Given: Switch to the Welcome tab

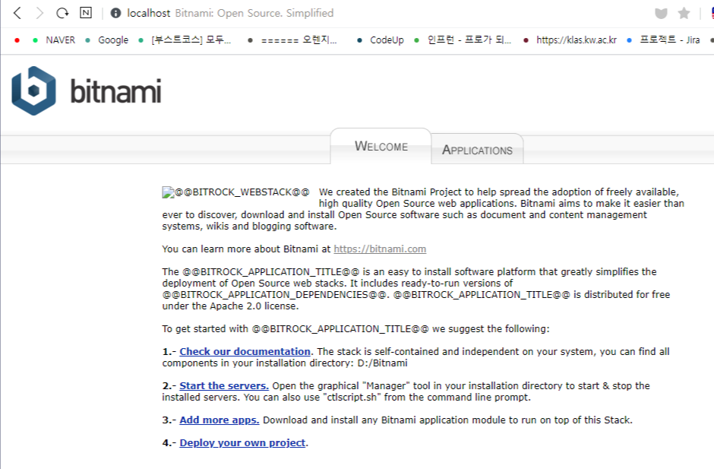Looking at the screenshot, I should (381, 146).
